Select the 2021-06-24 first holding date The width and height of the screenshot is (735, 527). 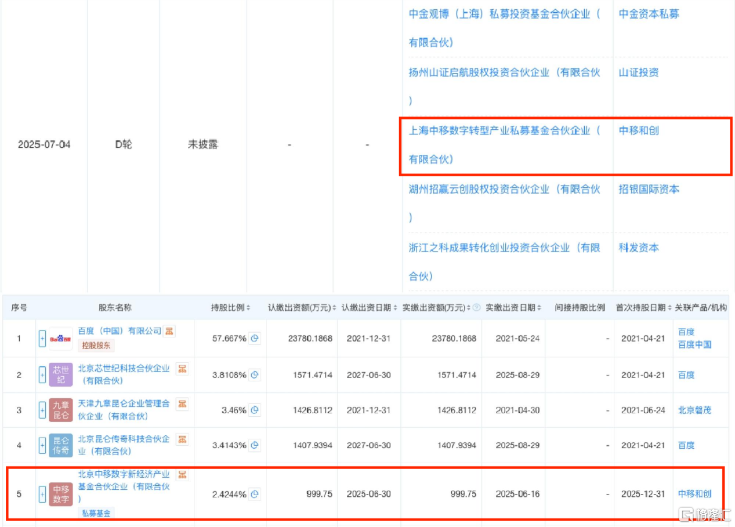pos(643,410)
